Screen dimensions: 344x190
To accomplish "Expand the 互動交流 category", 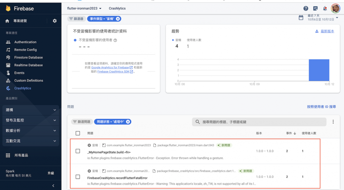I will point(31,141).
